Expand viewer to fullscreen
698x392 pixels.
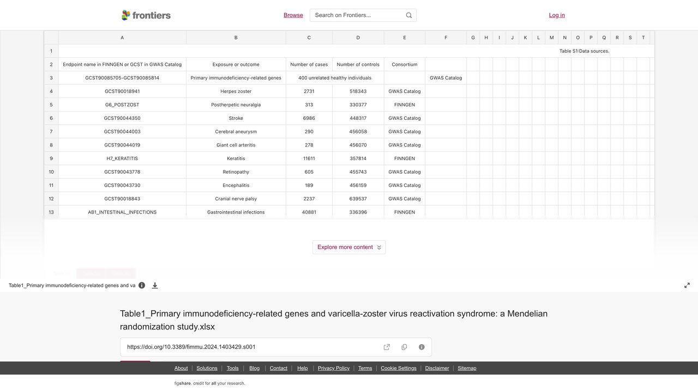coord(687,285)
